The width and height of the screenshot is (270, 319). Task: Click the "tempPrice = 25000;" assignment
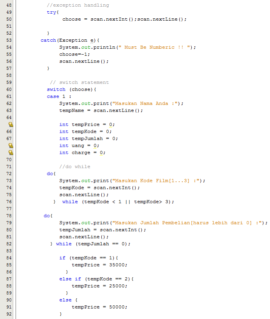pos(99,286)
